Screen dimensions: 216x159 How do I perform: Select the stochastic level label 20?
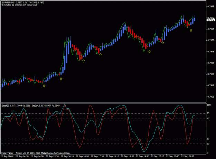[208, 144]
